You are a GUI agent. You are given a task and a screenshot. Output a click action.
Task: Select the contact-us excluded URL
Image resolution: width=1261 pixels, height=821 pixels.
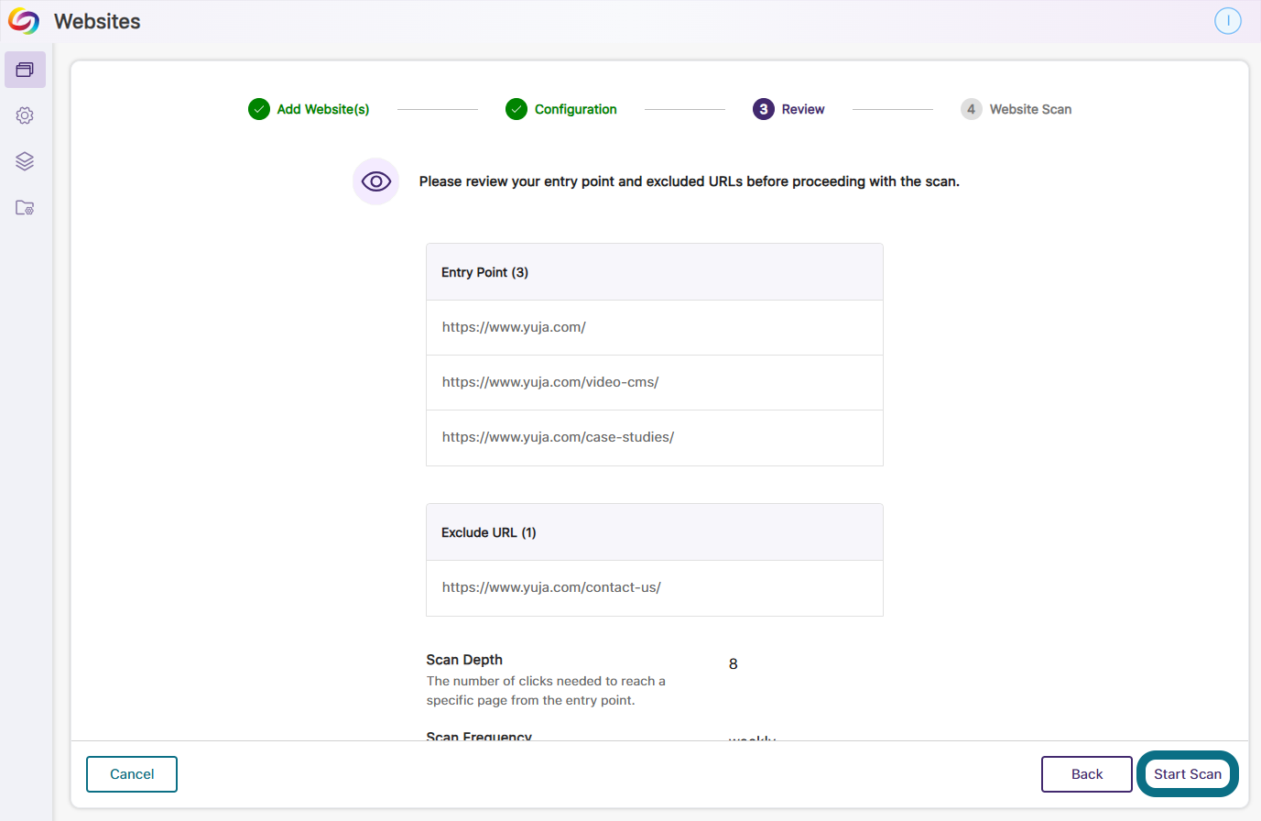coord(655,588)
